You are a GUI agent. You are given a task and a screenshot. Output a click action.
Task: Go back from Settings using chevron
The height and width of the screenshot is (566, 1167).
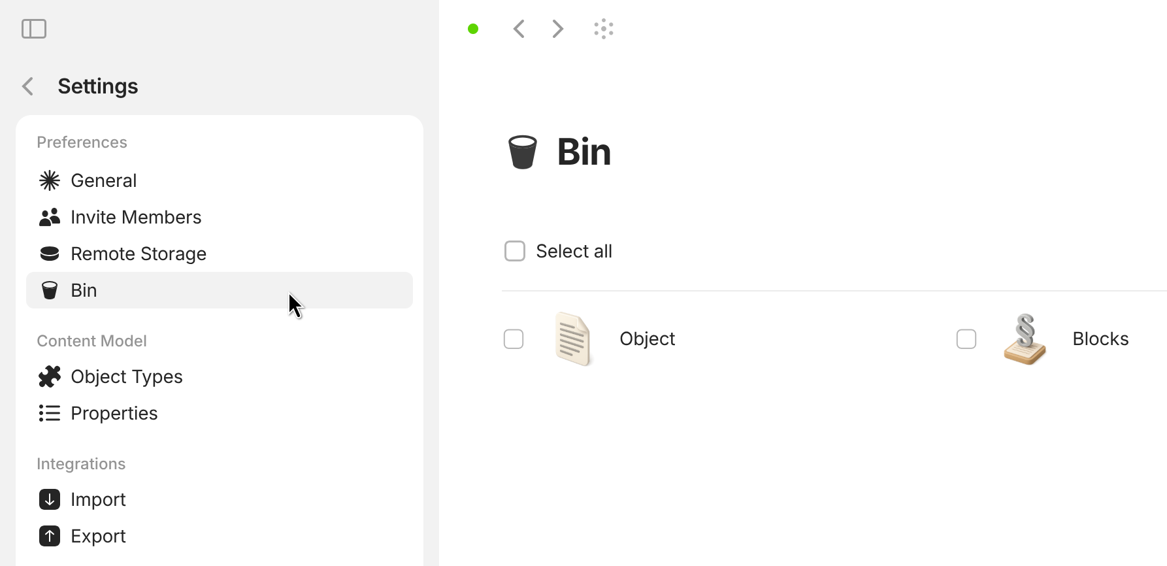[27, 86]
